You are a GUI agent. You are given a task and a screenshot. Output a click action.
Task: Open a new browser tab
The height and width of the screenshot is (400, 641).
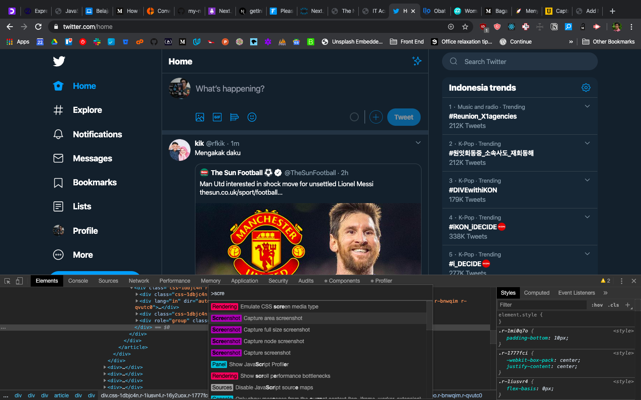(x=613, y=11)
